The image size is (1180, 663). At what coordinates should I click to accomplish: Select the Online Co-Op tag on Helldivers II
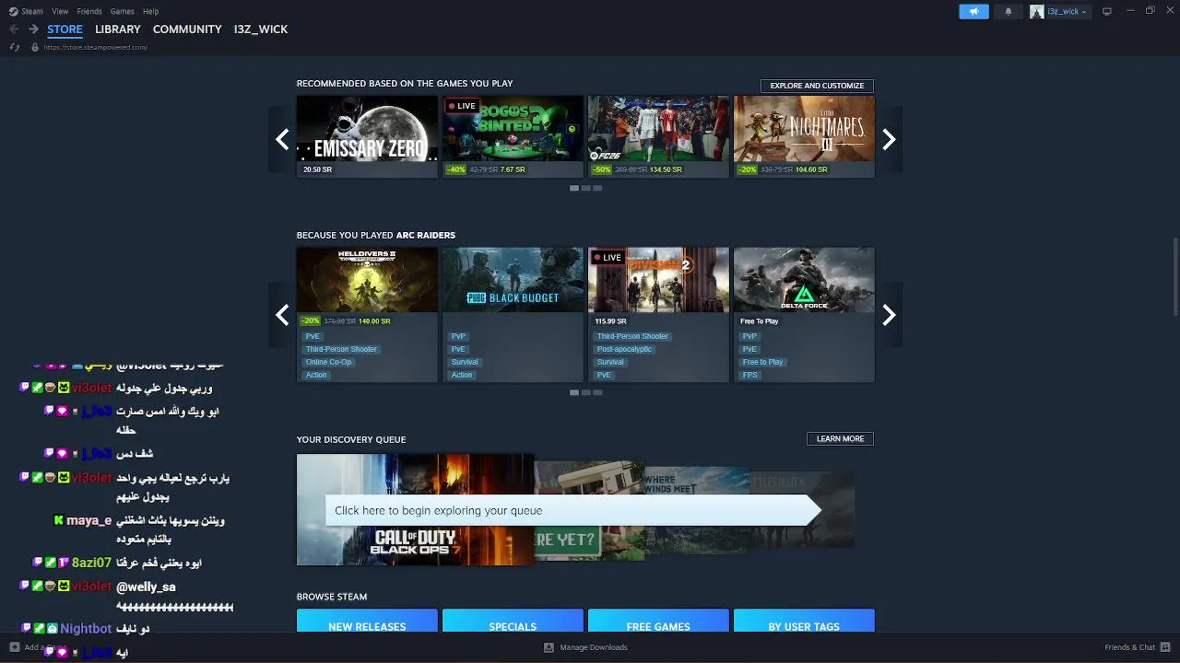tap(329, 362)
